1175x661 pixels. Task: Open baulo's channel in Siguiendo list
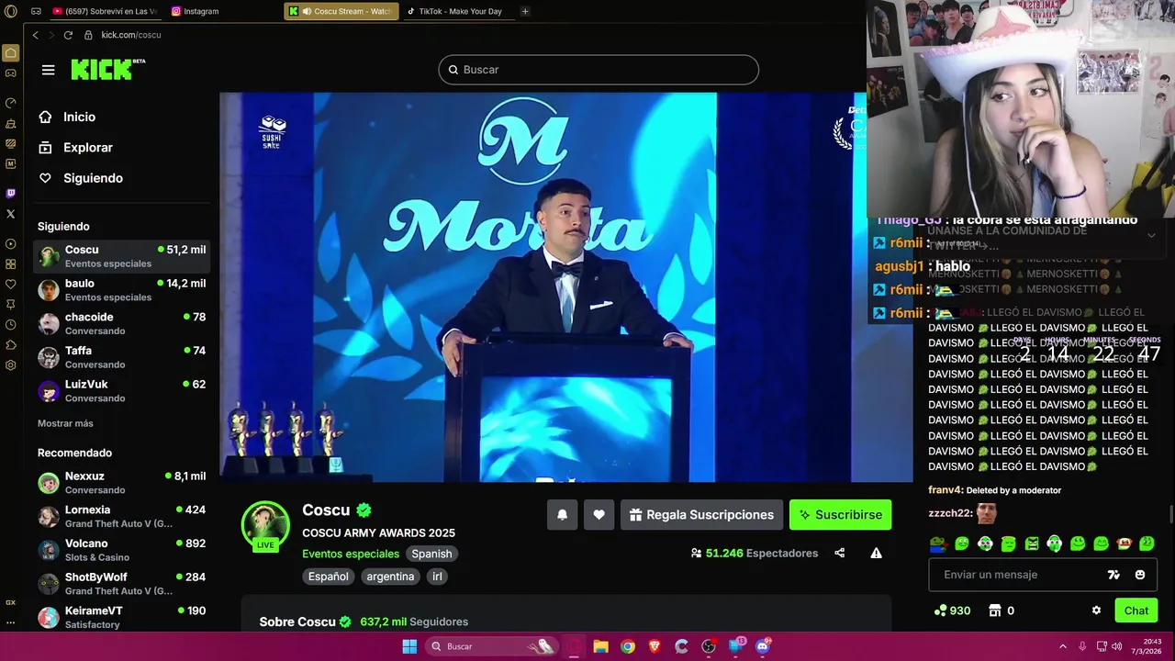point(121,290)
